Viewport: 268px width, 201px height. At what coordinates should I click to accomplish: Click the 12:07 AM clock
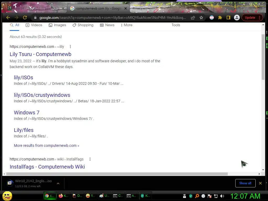coord(245,196)
